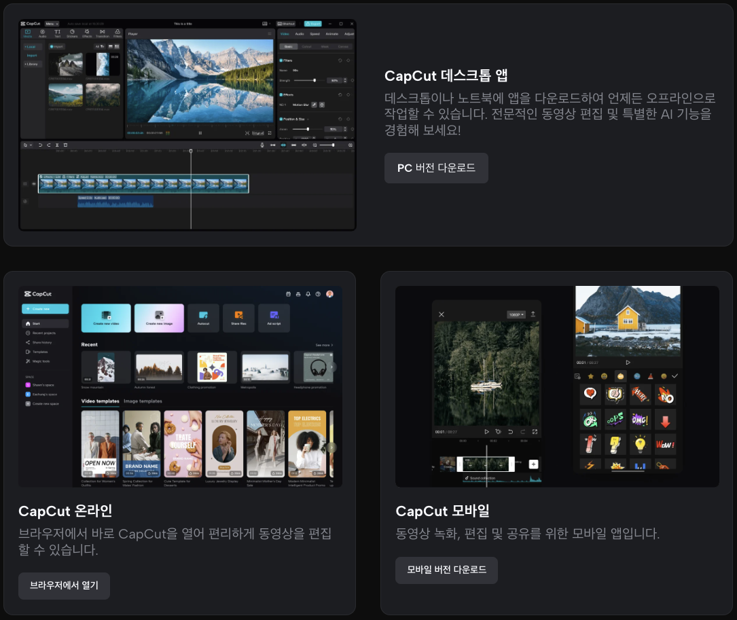Click the help question-mark icon in CapCut online
The height and width of the screenshot is (620, 737).
coord(318,294)
